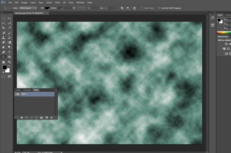Toggle the Align Edges checkbox

click(x=142, y=8)
